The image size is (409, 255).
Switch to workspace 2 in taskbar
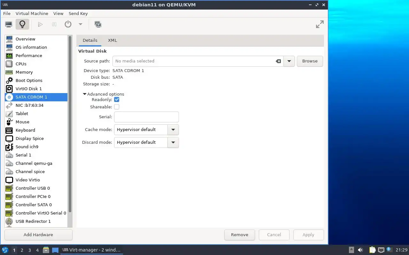(22, 250)
